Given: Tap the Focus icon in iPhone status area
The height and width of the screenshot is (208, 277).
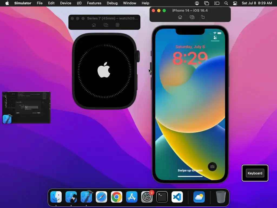Looking at the screenshot, I should (215, 37).
